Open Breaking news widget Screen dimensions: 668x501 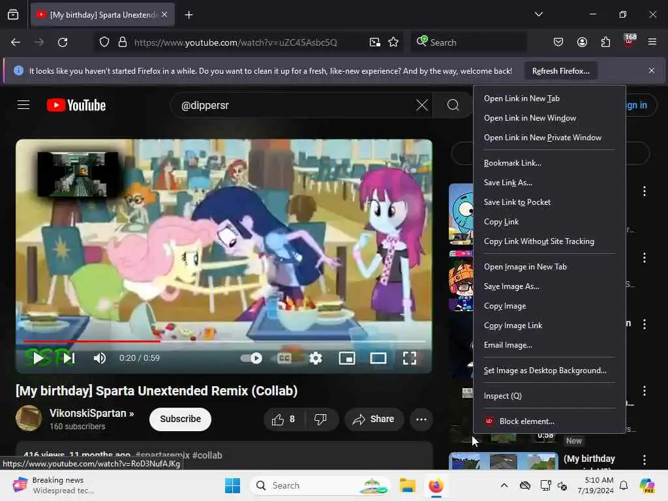coord(53,485)
